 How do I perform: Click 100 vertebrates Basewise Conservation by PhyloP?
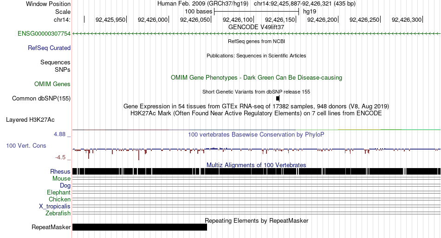pos(256,135)
